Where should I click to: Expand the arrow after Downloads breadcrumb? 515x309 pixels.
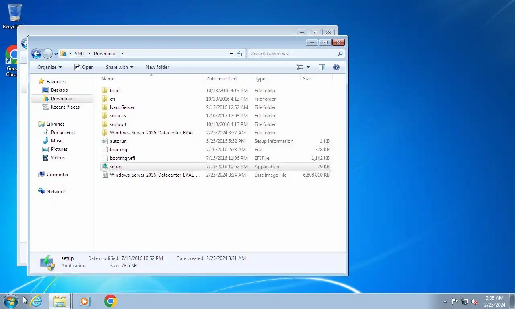click(122, 54)
